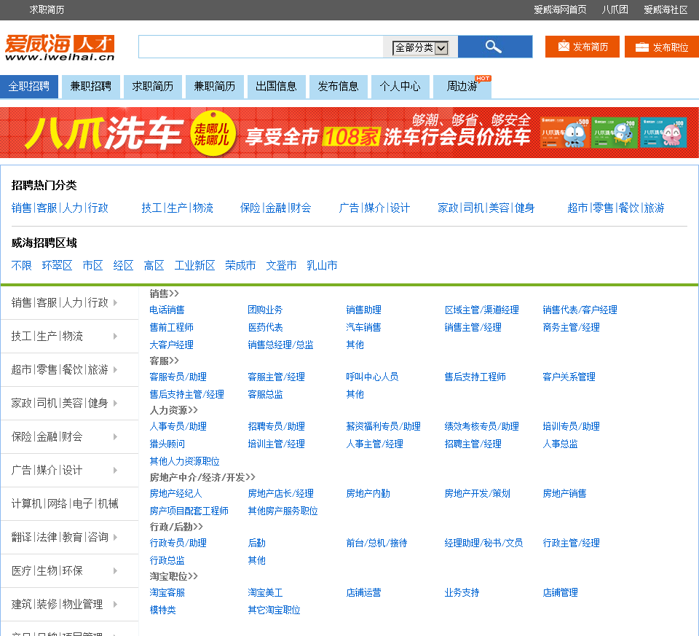Select the 发布信息 tab
The image size is (699, 636).
coord(339,86)
